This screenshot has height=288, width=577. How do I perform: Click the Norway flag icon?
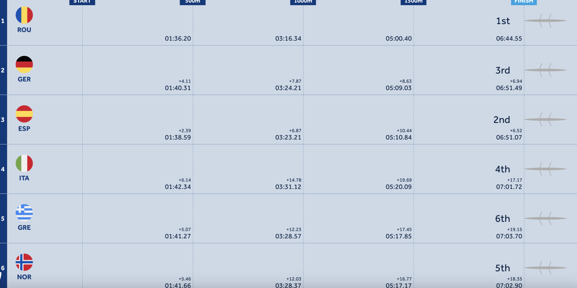(24, 262)
